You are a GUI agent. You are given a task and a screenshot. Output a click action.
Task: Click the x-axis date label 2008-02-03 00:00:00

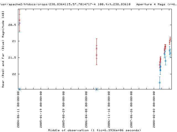(x=154, y=109)
